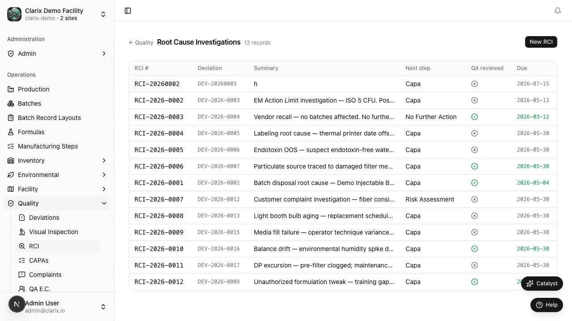Screen dimensions: 572x321
Task: Open Batches in the sidebar
Action: (57, 103)
